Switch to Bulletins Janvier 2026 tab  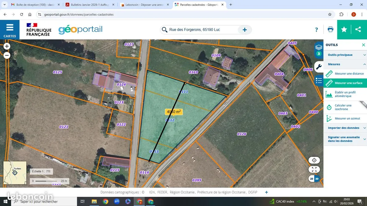pyautogui.click(x=90, y=5)
